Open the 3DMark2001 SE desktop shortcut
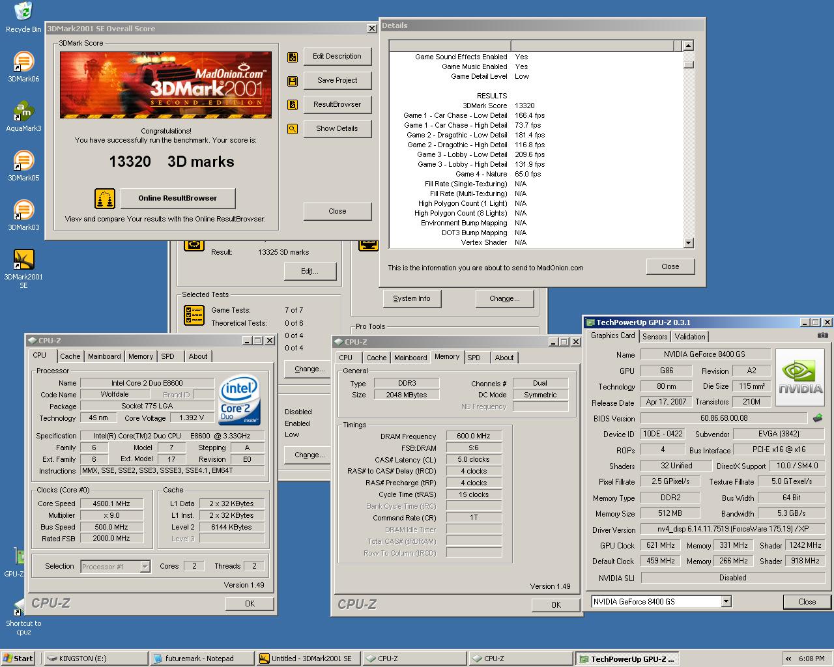Image resolution: width=834 pixels, height=667 pixels. pos(23,268)
